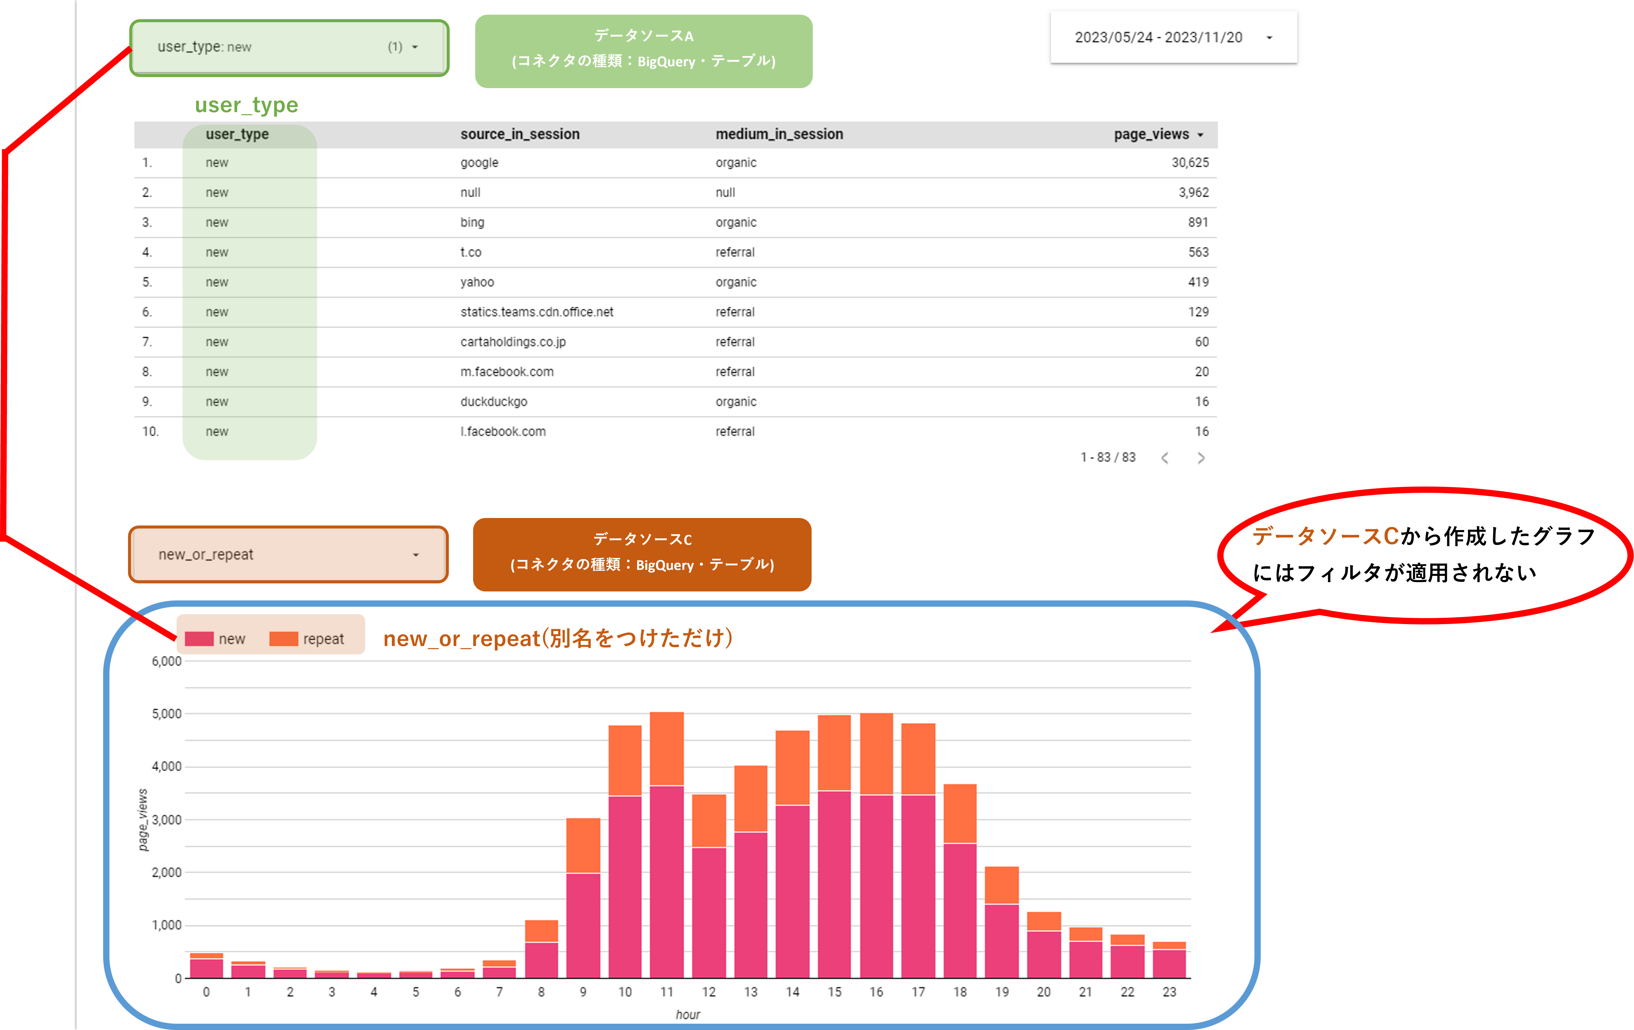Click the 30,625 page_views value
Image resolution: width=1634 pixels, height=1030 pixels.
click(x=1190, y=163)
